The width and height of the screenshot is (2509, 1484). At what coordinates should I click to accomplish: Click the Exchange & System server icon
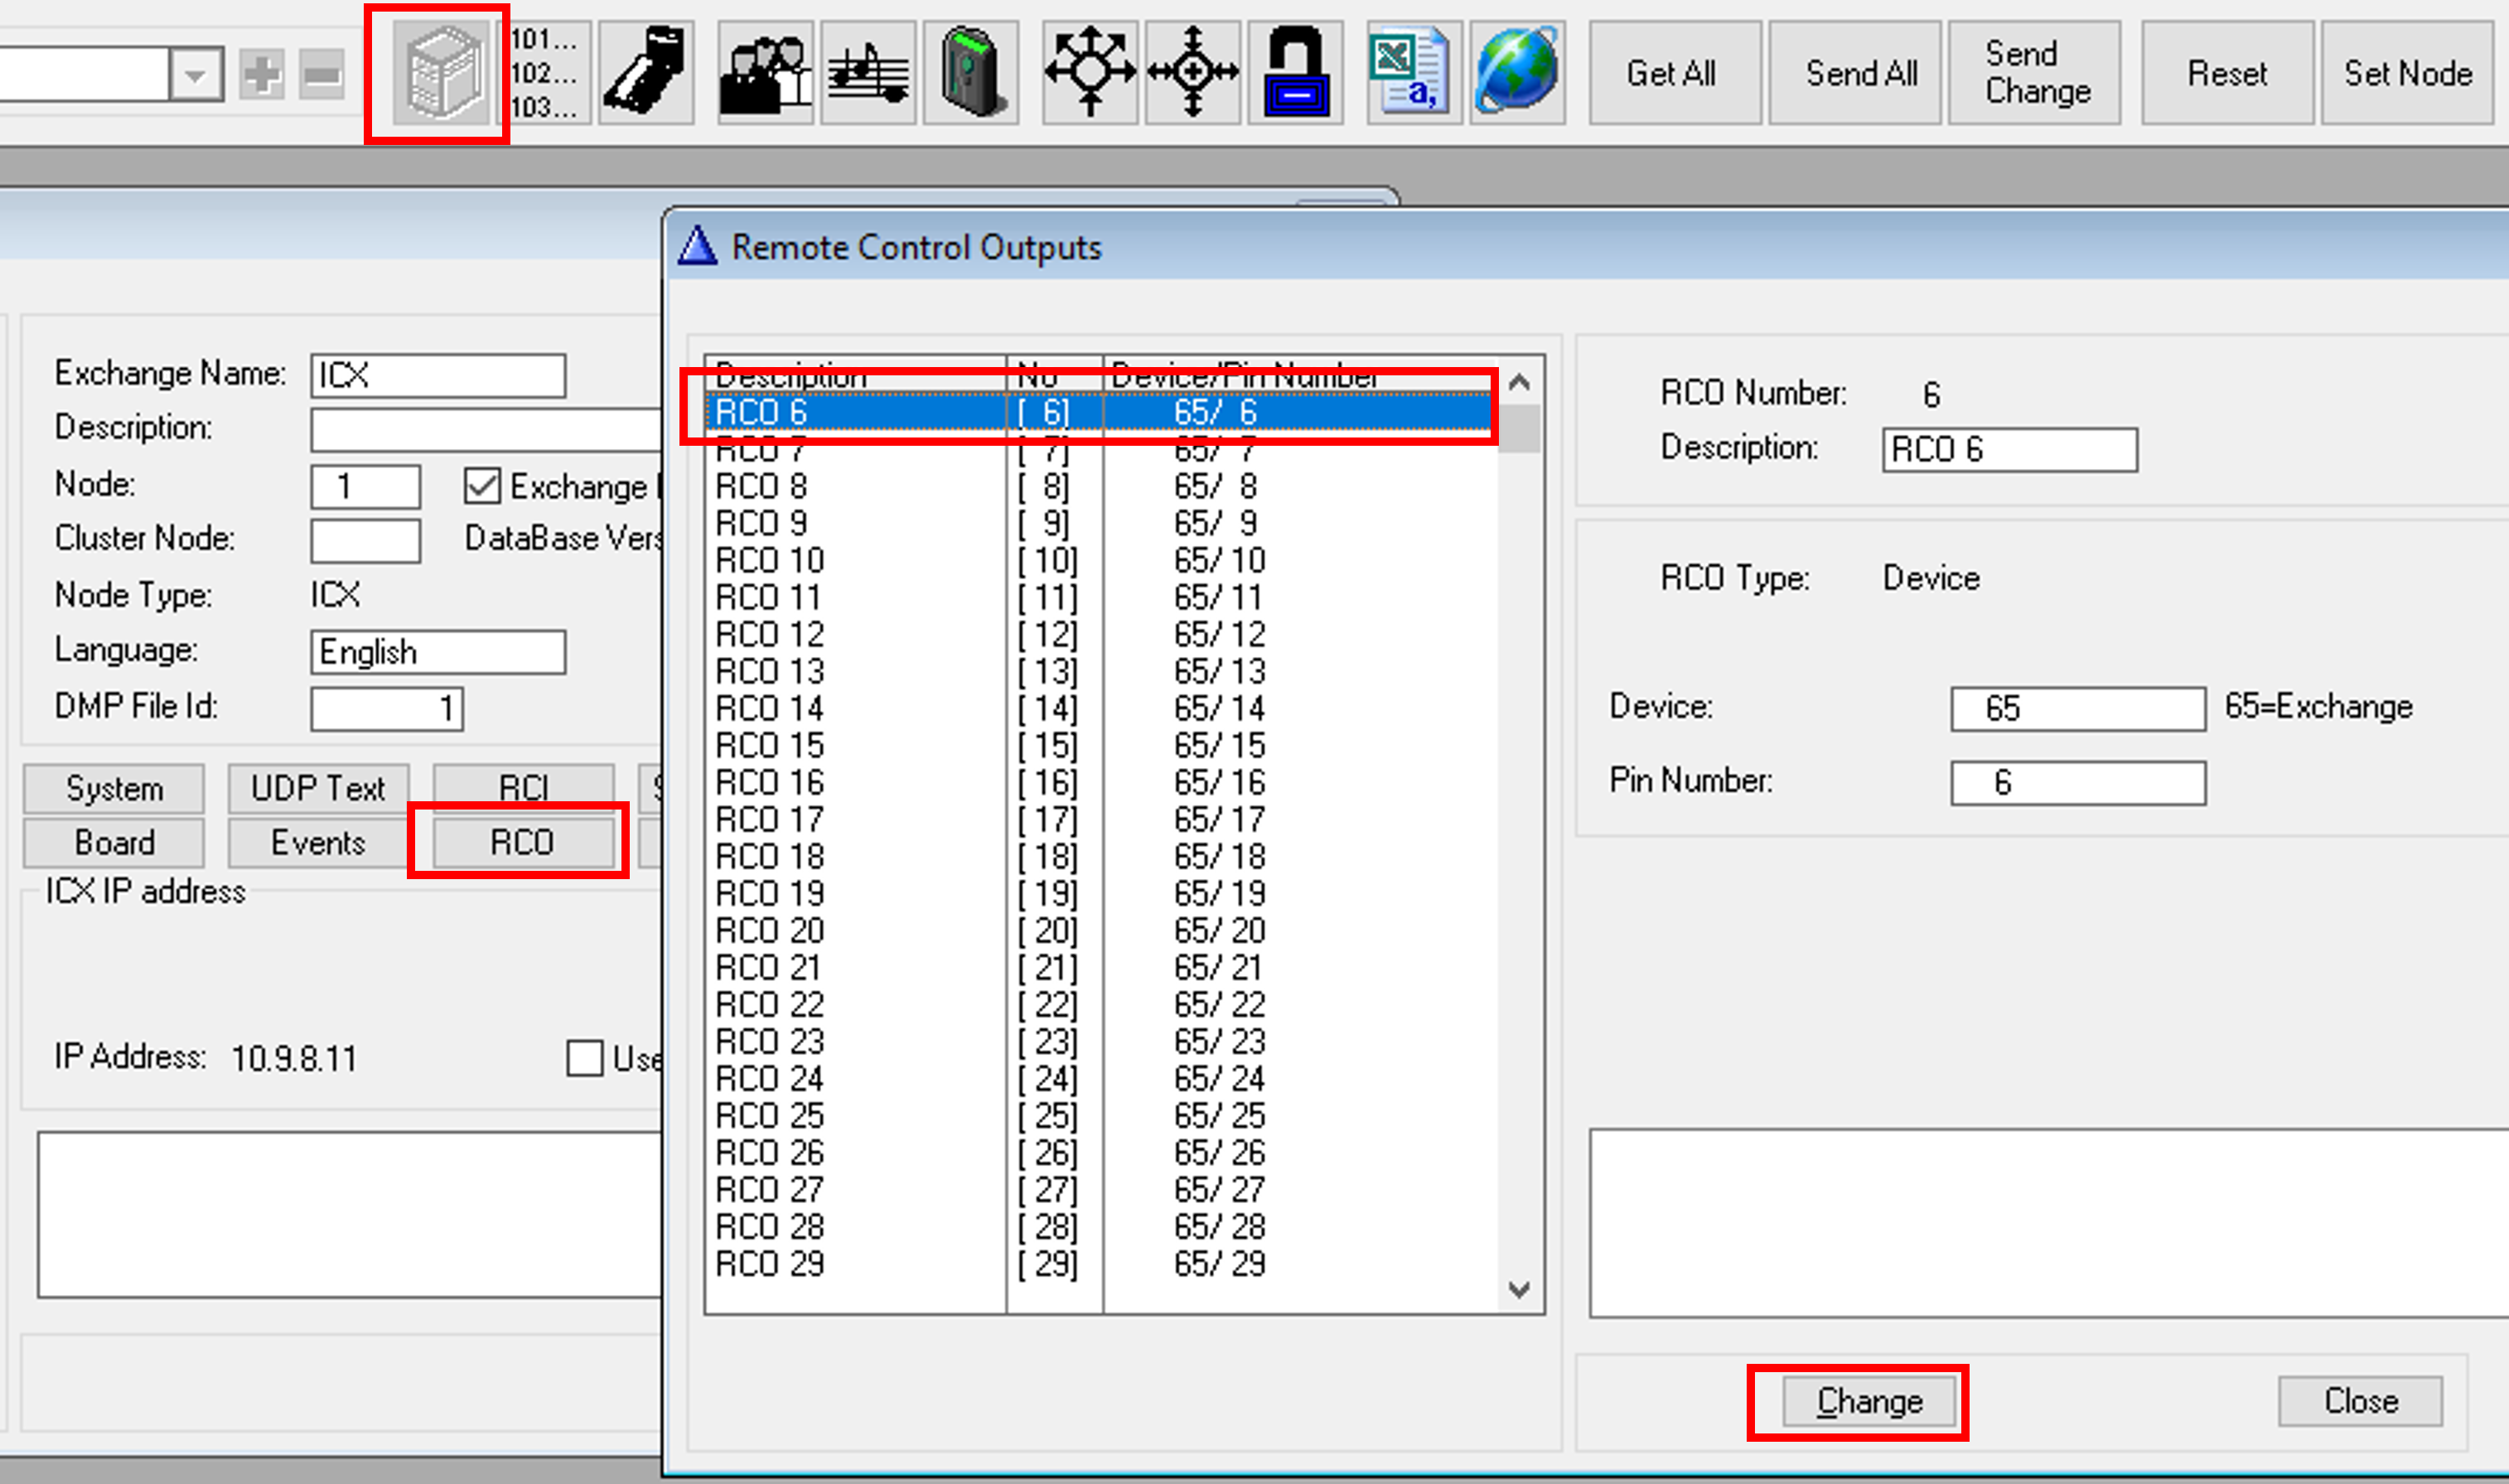[x=440, y=73]
